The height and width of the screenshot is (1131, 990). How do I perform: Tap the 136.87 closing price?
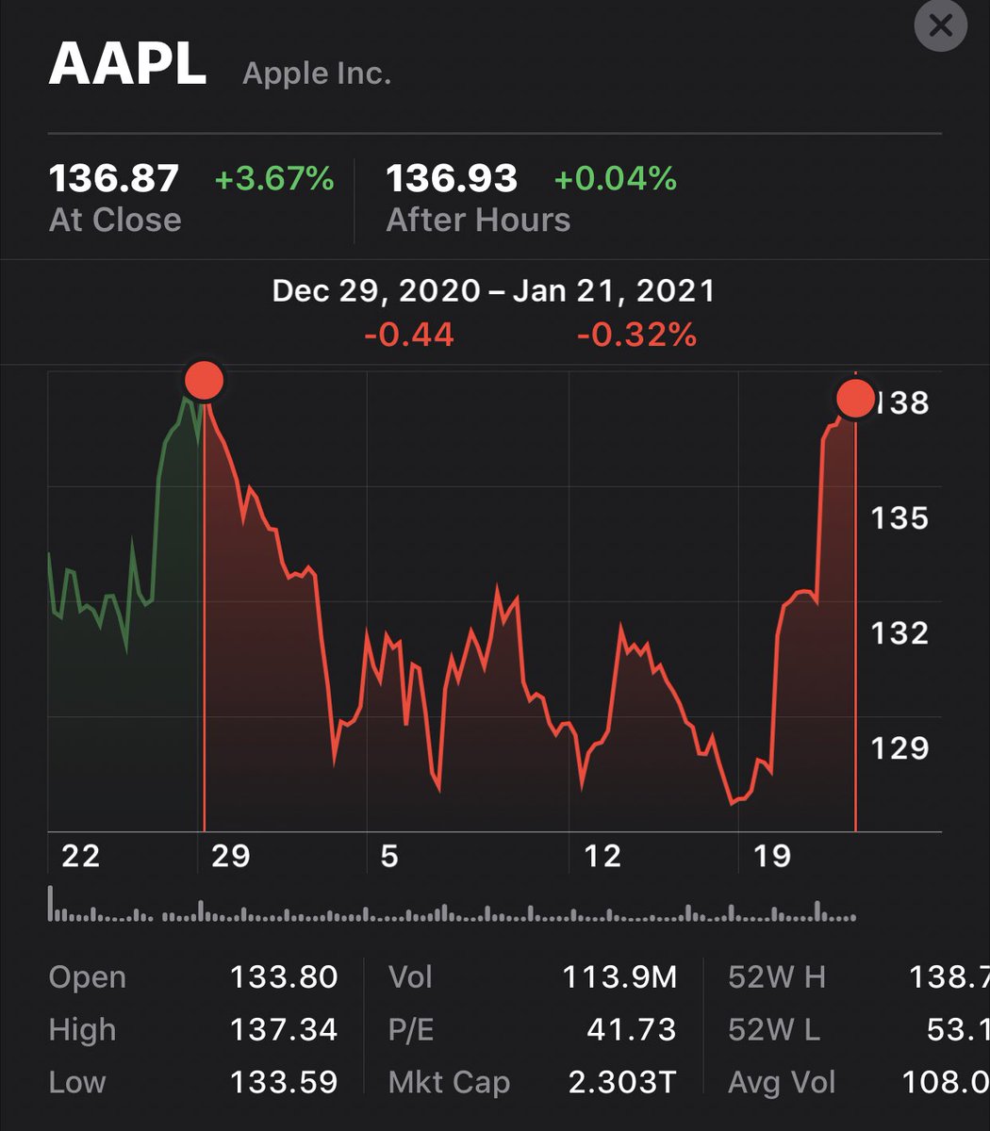pos(113,178)
